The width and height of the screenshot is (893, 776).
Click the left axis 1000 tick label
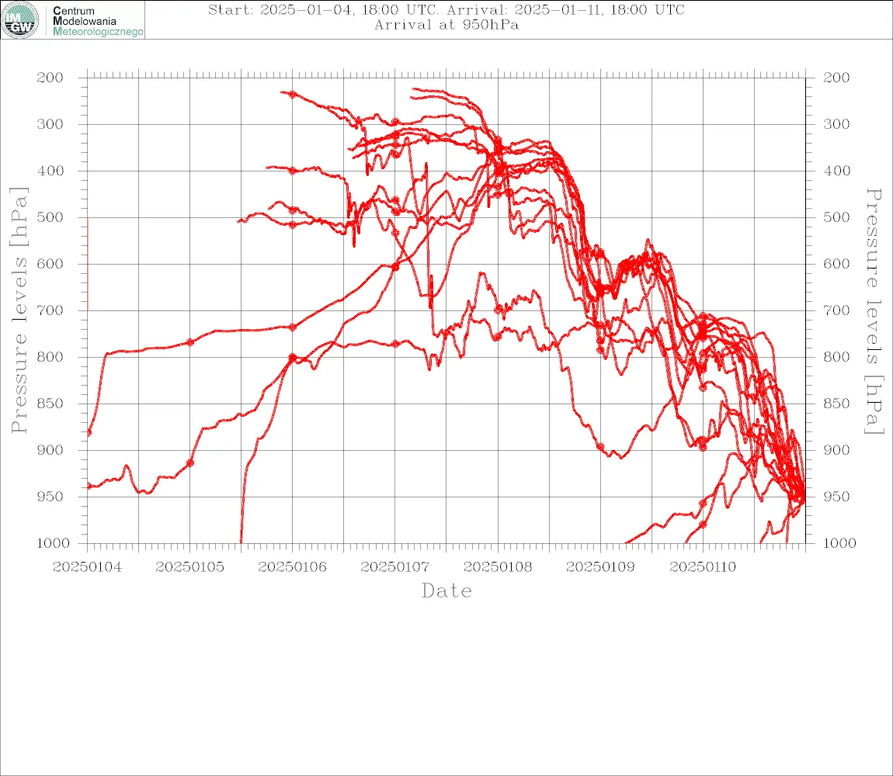53,543
